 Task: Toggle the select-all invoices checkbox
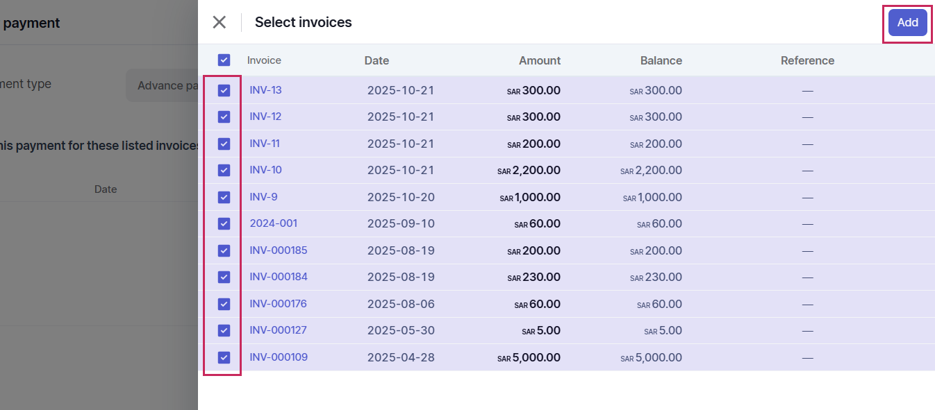[x=224, y=60]
